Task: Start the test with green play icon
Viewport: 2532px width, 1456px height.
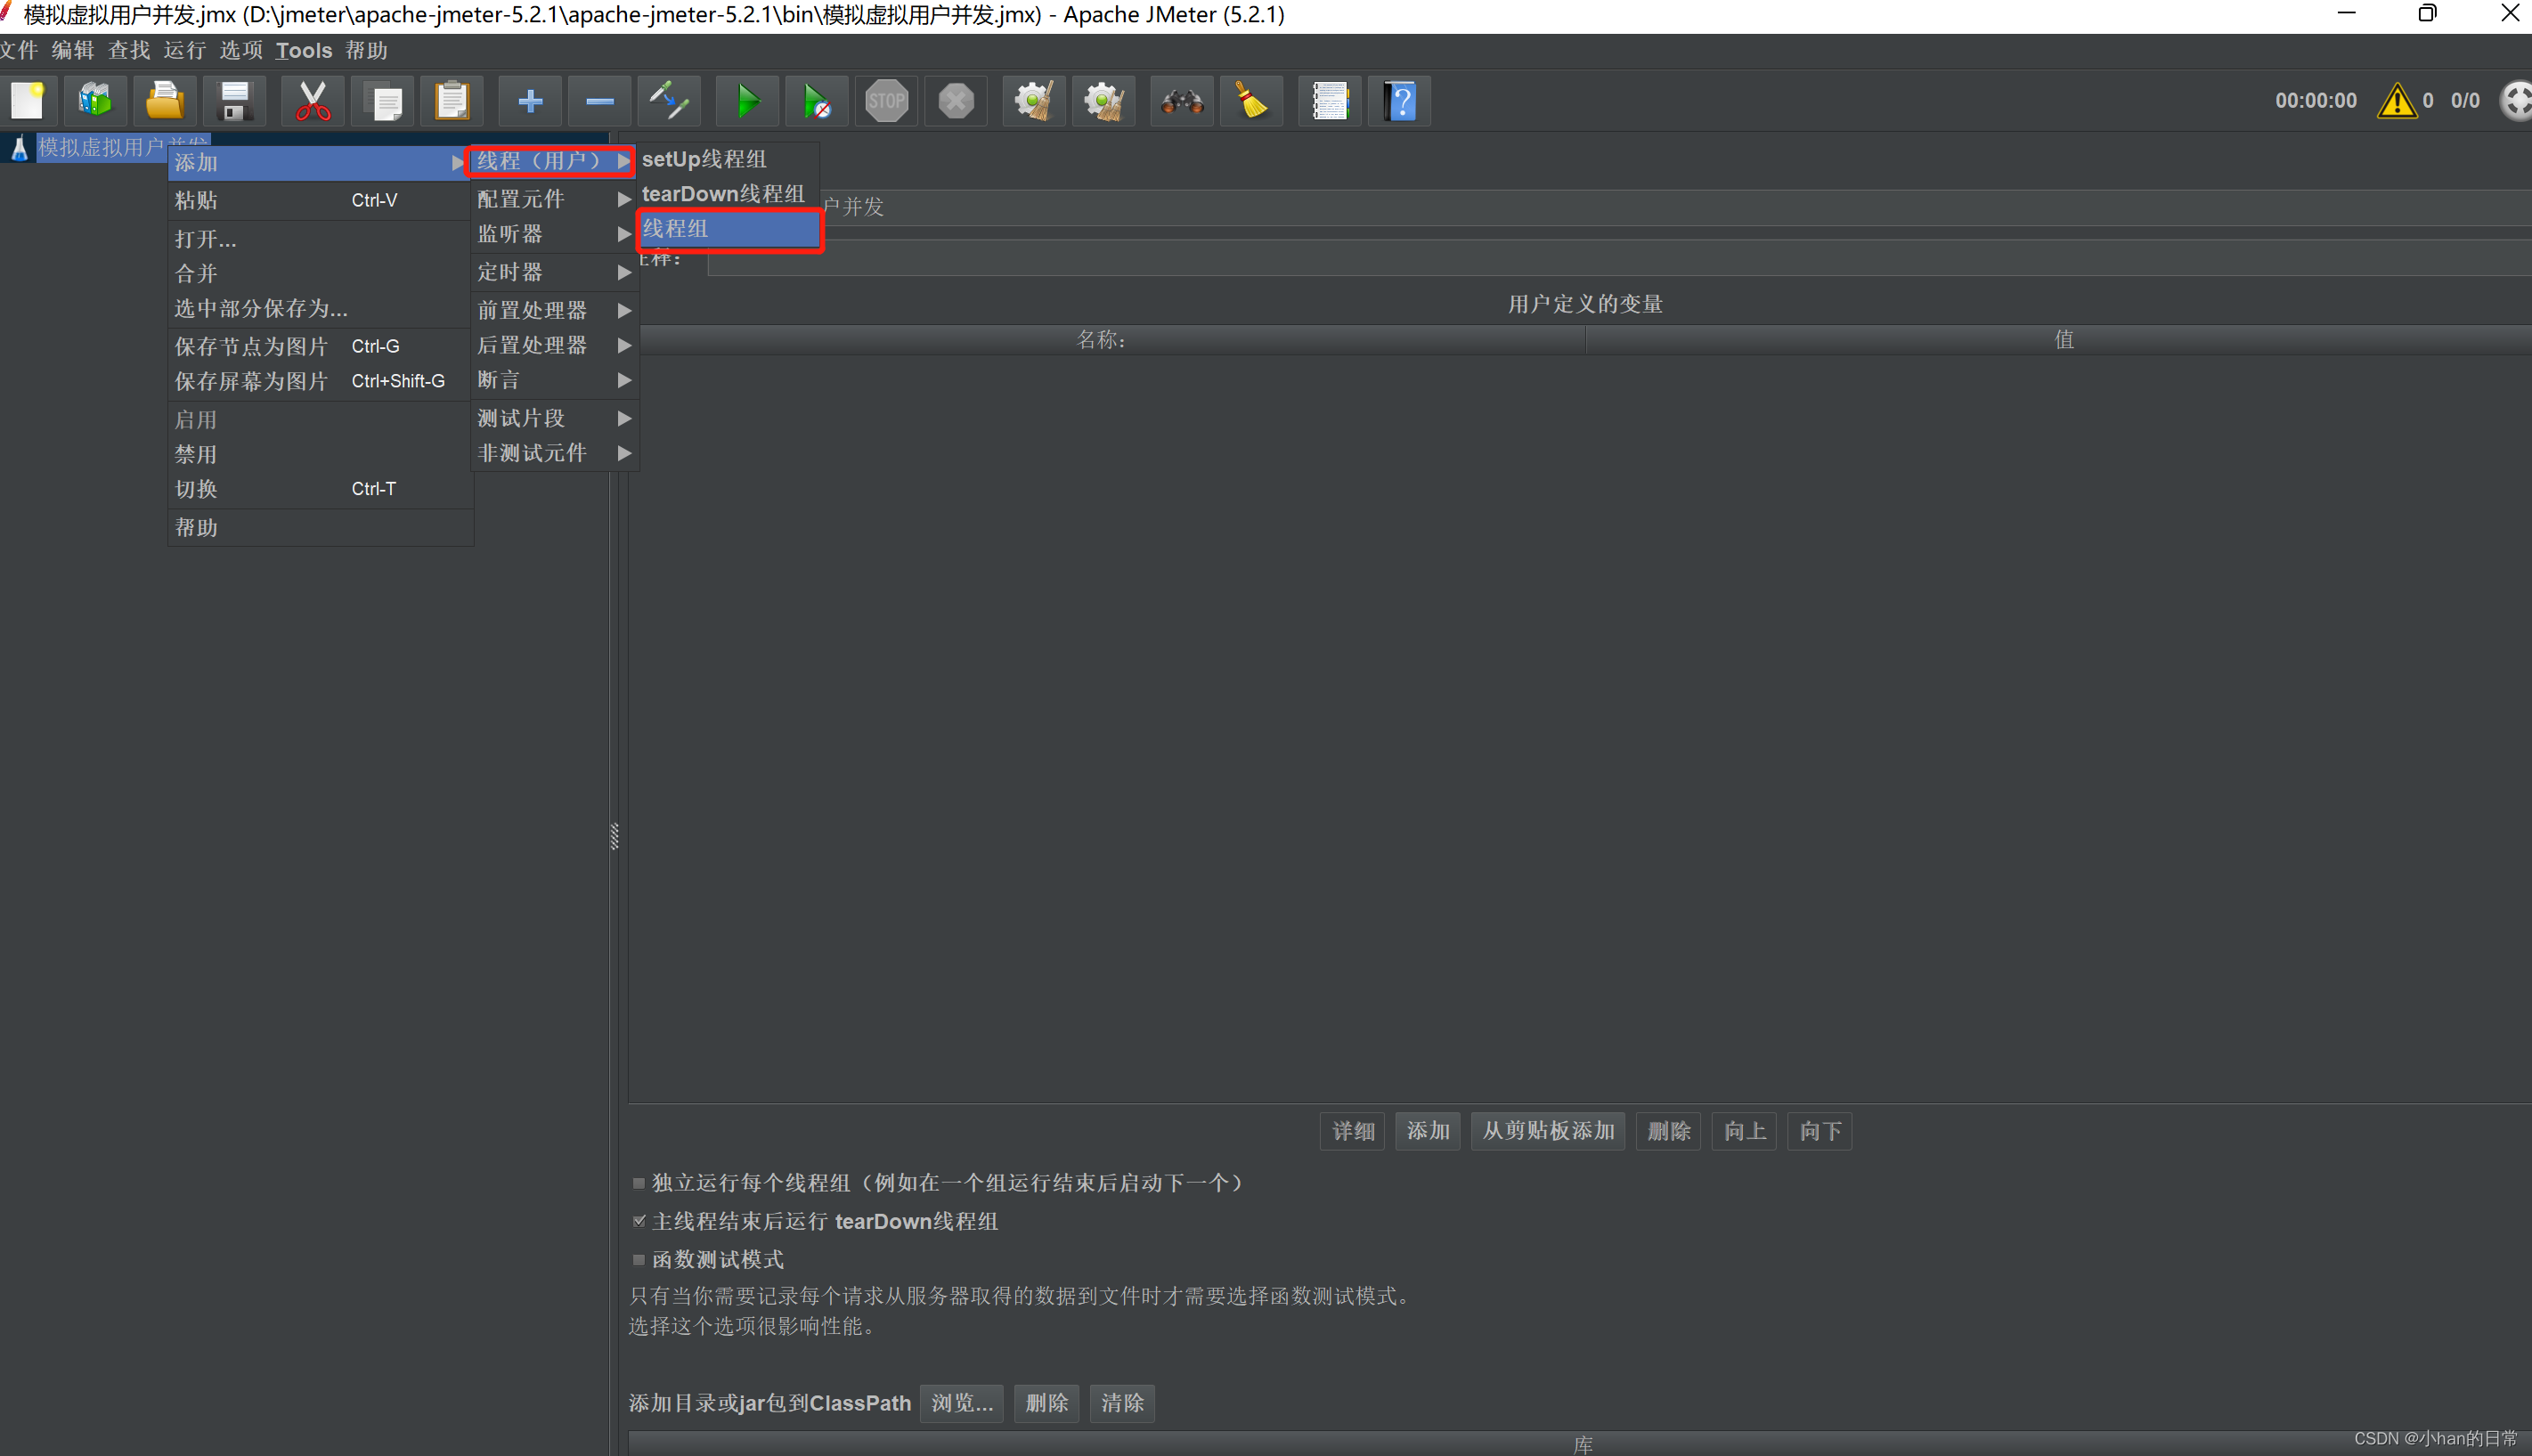Action: (748, 101)
